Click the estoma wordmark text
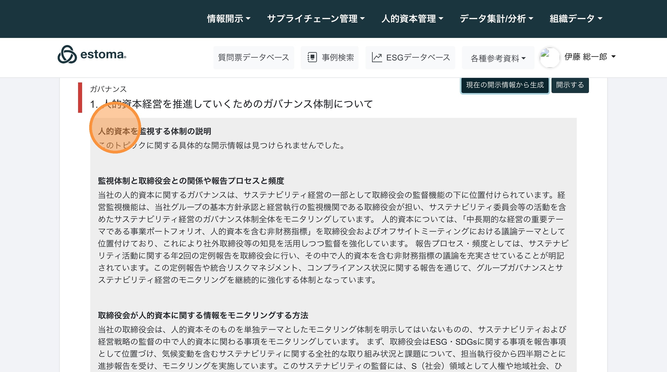The width and height of the screenshot is (667, 372). pos(103,55)
